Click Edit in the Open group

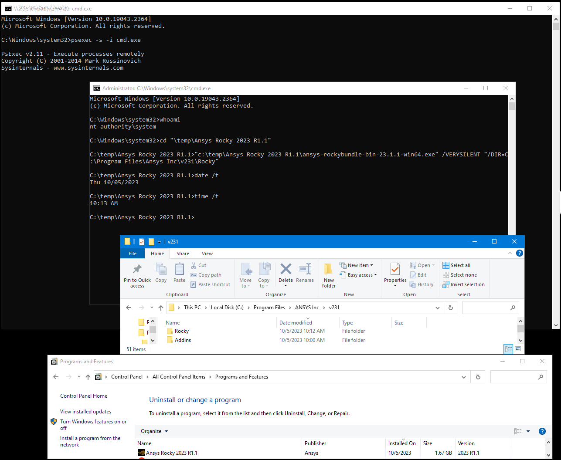(418, 275)
